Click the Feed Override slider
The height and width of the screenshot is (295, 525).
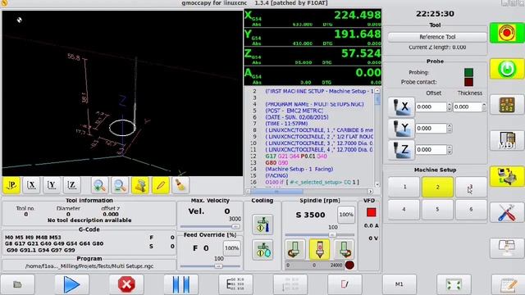(x=210, y=266)
